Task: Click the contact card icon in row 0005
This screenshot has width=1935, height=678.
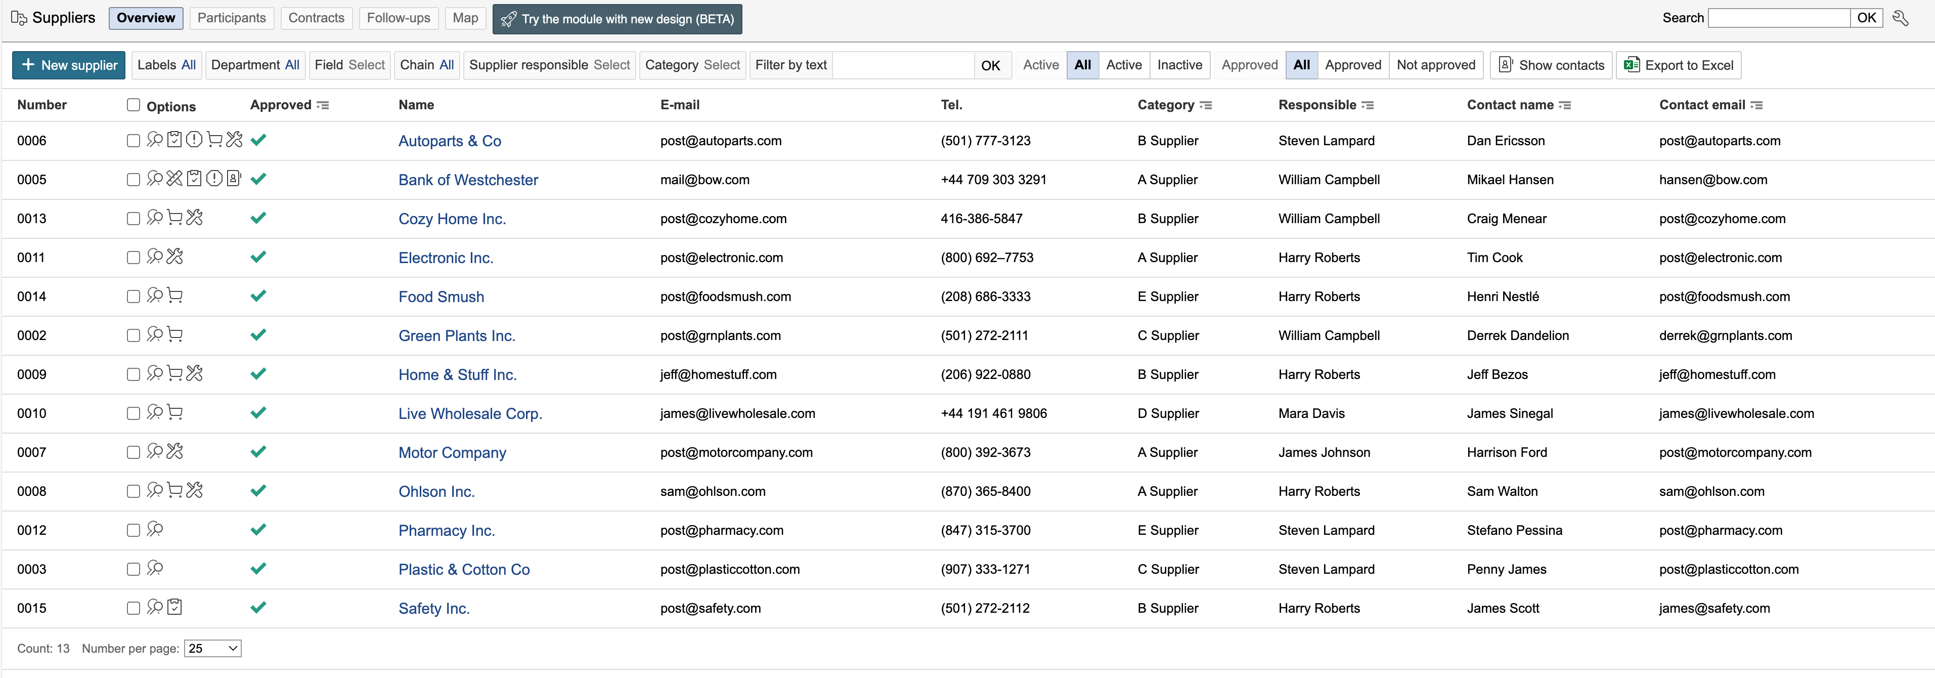Action: point(234,179)
